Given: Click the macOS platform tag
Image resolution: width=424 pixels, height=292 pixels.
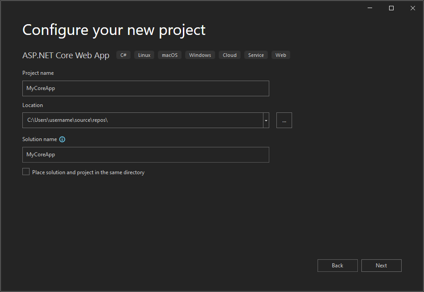Looking at the screenshot, I should [170, 55].
